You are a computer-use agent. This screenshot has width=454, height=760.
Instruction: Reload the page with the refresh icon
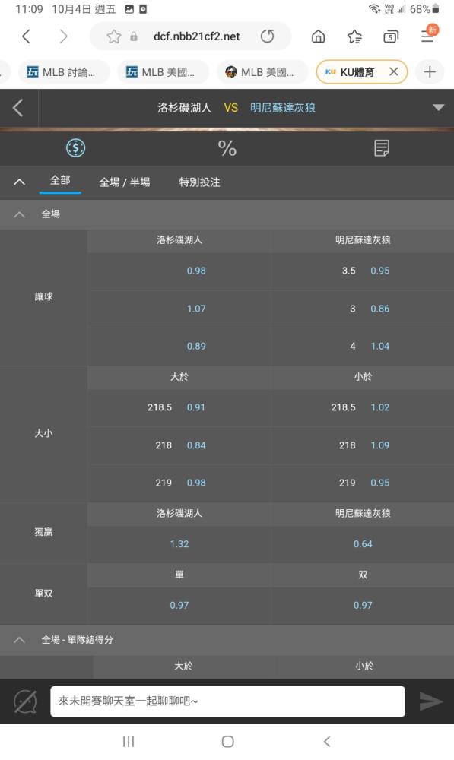pyautogui.click(x=267, y=36)
